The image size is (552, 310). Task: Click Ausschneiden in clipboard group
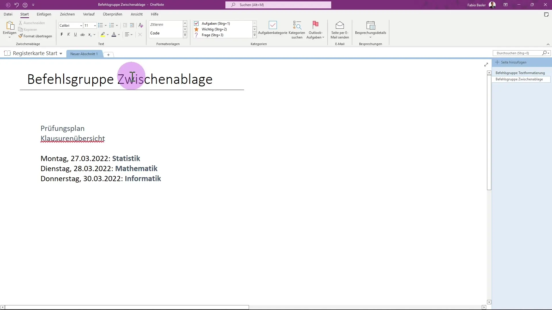[32, 23]
